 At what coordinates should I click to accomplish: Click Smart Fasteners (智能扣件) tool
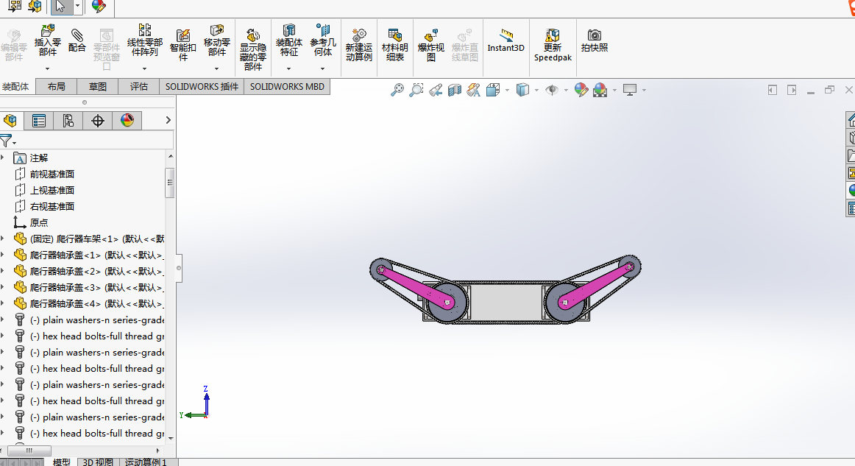tap(183, 45)
